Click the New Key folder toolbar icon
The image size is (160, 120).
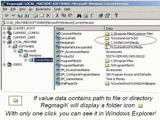tap(35, 16)
